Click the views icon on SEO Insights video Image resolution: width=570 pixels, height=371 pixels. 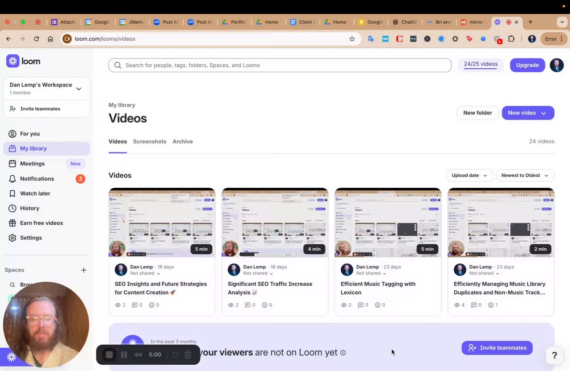pos(118,305)
